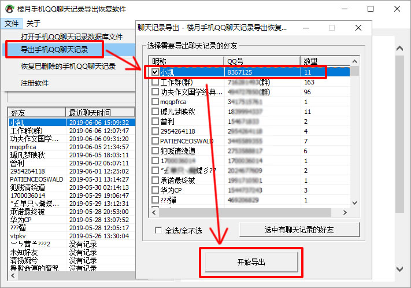Check the PATIENCEOSWALD checkbox

tap(155, 141)
